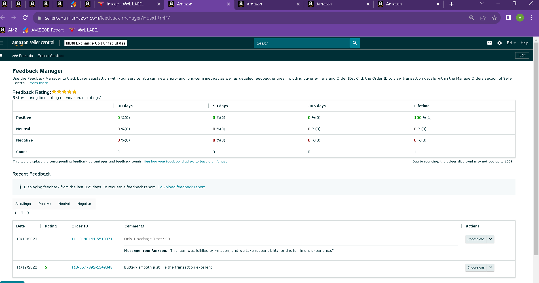Open order 111-0140144-5513071
Image resolution: width=539 pixels, height=283 pixels.
92,239
